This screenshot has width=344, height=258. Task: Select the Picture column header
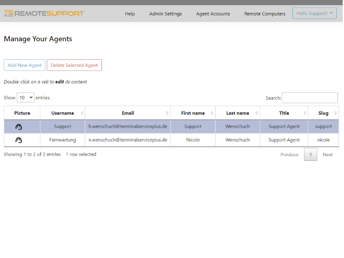(x=22, y=113)
